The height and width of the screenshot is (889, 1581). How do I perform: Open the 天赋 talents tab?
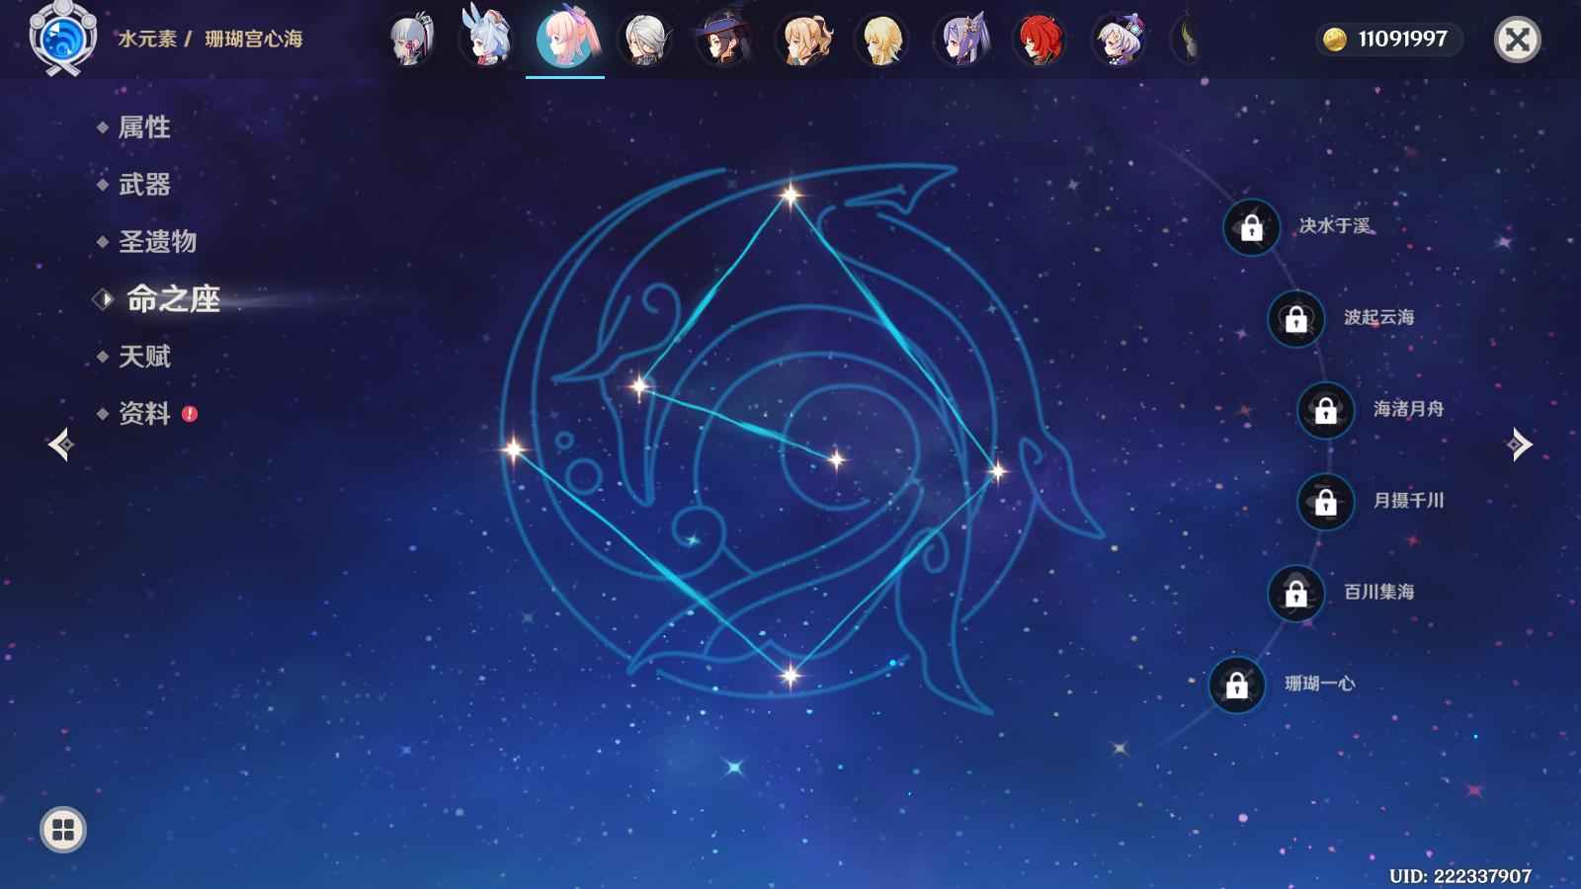coord(144,357)
